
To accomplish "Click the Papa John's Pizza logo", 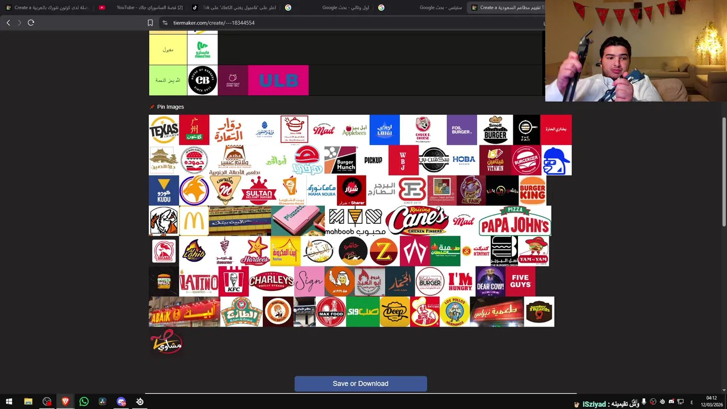I will coord(515,220).
